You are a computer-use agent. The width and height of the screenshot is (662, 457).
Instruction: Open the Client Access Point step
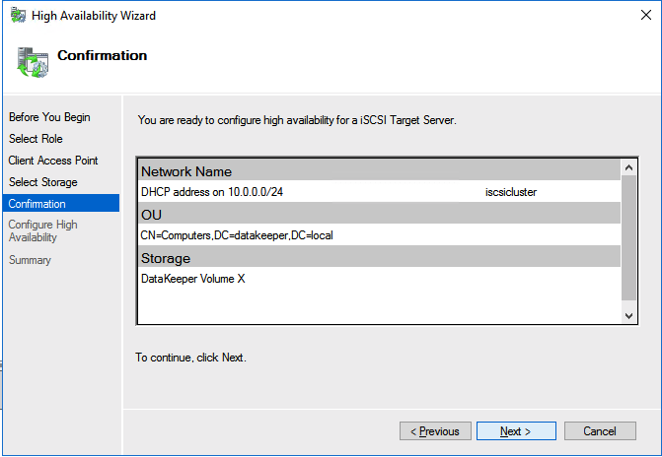tap(53, 161)
